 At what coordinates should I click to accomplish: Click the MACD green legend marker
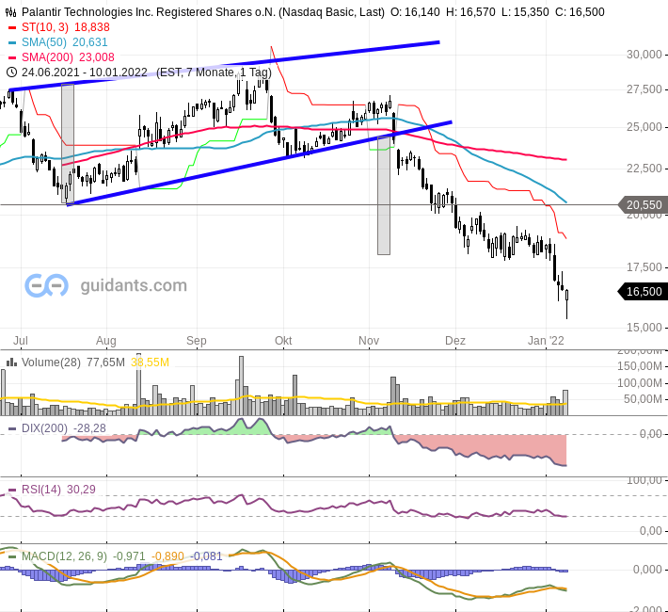(x=12, y=556)
